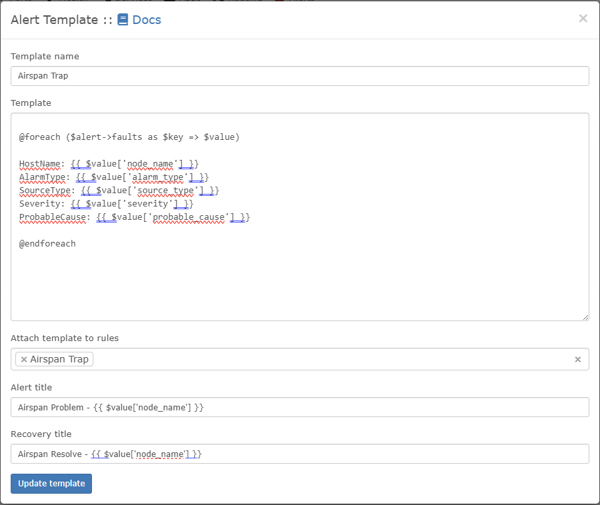600x505 pixels.
Task: Focus the Alert title input field
Action: pos(300,407)
